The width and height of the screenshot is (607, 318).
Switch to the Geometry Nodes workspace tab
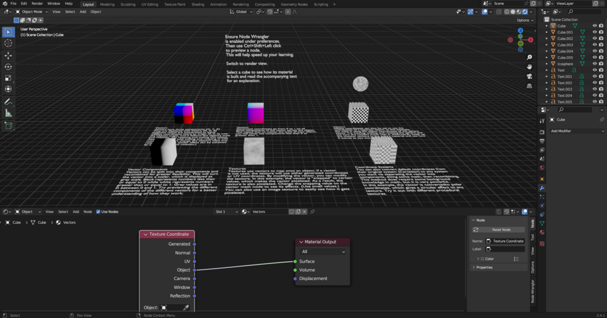click(x=294, y=4)
